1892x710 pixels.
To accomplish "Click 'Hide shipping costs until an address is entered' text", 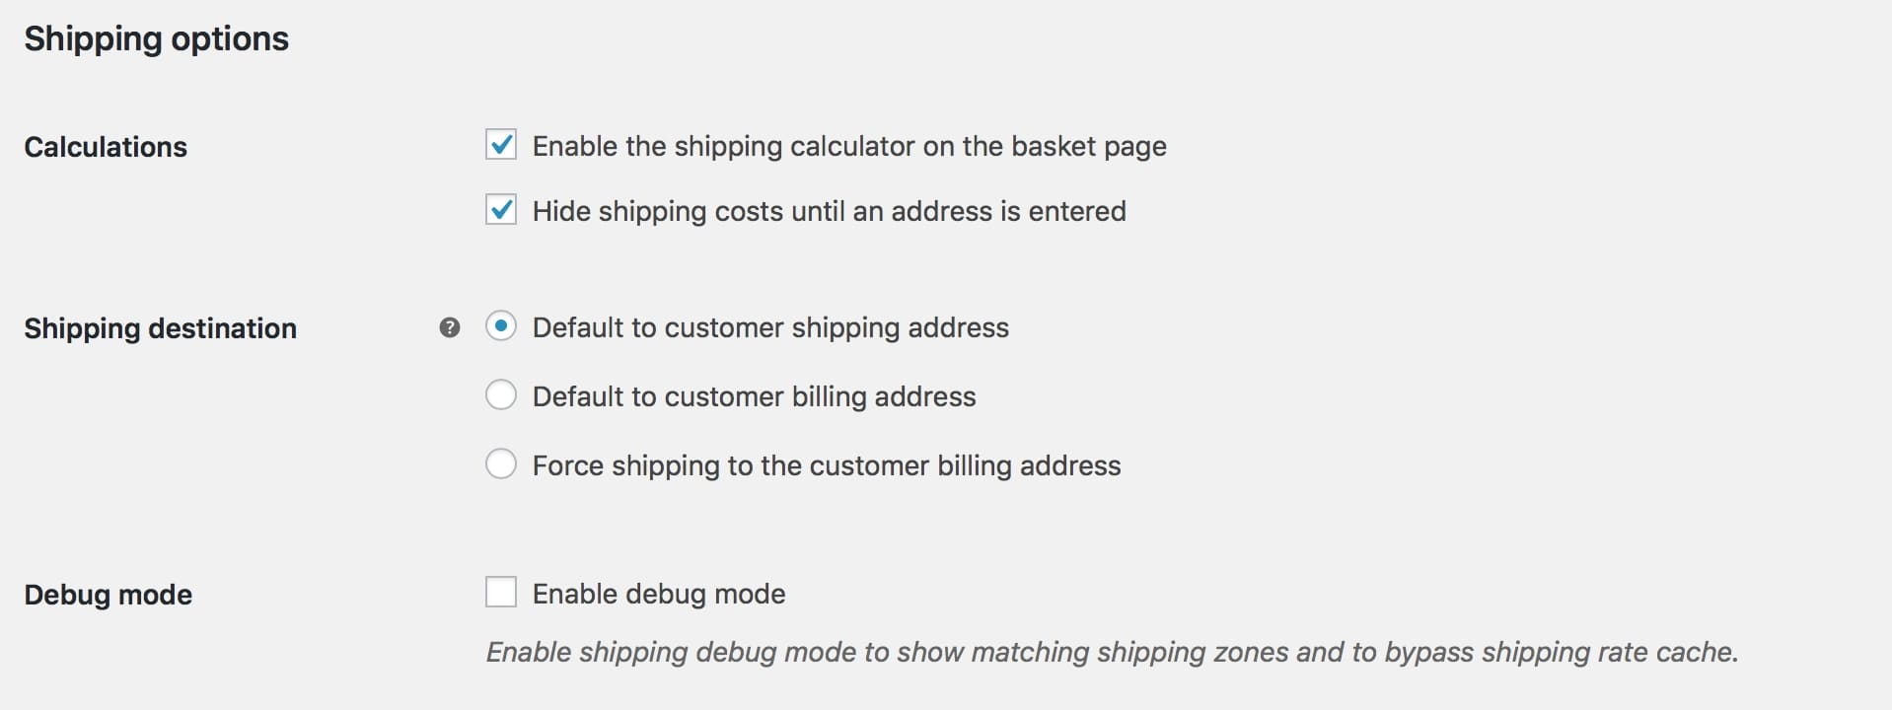I will point(829,211).
